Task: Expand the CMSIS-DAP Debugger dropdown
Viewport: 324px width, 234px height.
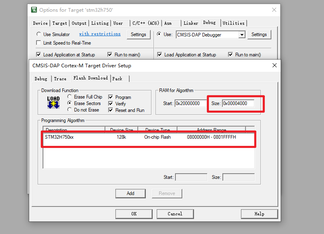Action: pyautogui.click(x=242, y=35)
